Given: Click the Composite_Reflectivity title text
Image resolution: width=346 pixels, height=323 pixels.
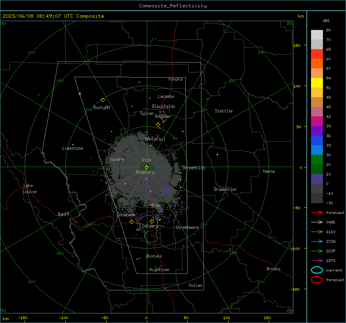Looking at the screenshot, I should [x=173, y=6].
